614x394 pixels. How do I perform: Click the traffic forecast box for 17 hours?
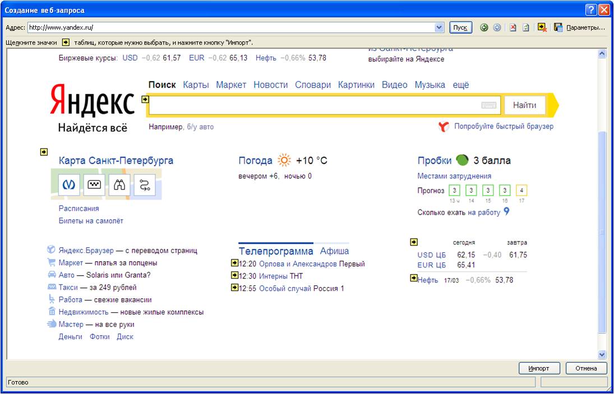pyautogui.click(x=521, y=191)
